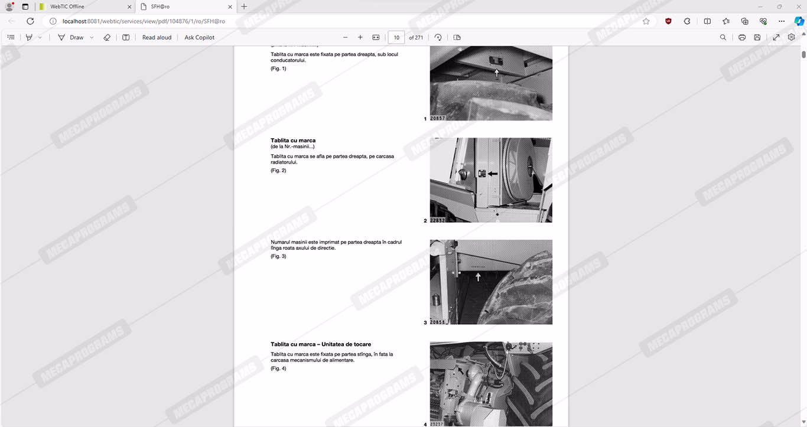Open the uBlock Origin extension
Screen dimensions: 807x427
668,21
